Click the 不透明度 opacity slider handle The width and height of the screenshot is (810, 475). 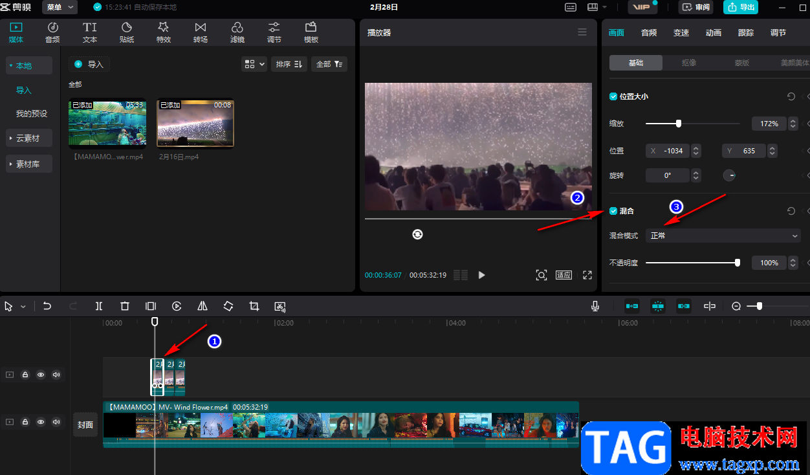[738, 263]
